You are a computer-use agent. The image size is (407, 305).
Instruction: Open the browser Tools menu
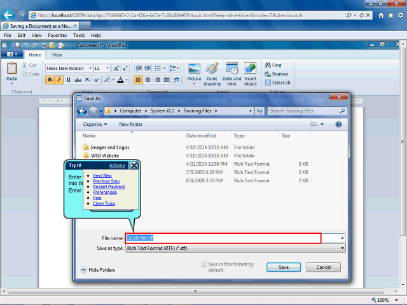tap(79, 36)
